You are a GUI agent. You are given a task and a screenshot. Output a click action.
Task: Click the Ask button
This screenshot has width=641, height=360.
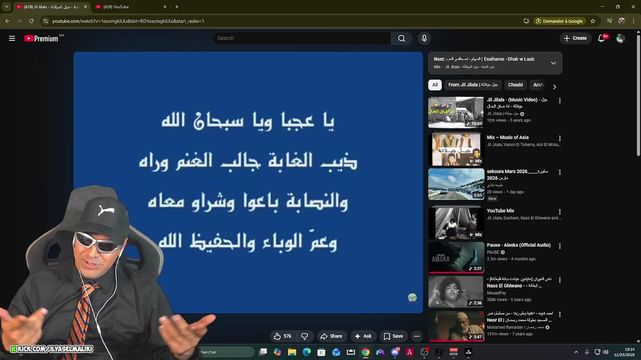(x=363, y=336)
